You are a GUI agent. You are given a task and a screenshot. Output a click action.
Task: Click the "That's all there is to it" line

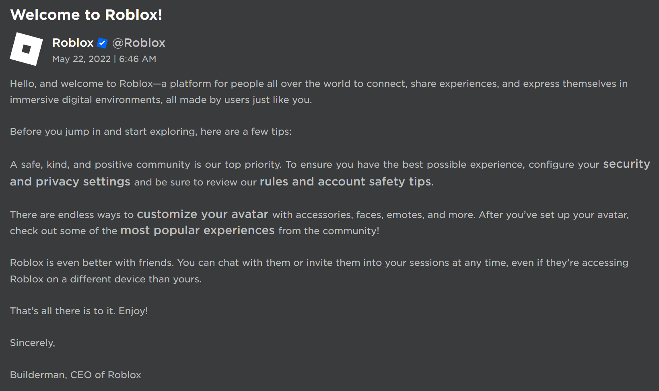click(79, 311)
